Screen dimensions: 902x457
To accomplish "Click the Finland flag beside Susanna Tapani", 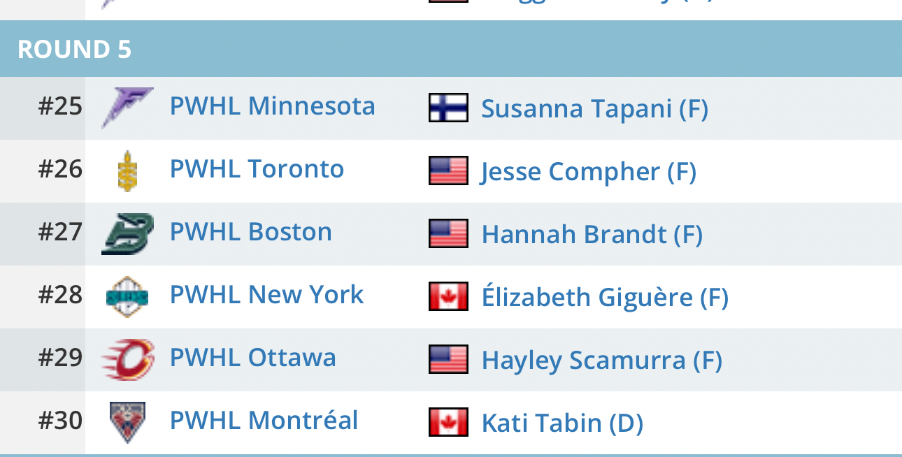I will point(448,108).
